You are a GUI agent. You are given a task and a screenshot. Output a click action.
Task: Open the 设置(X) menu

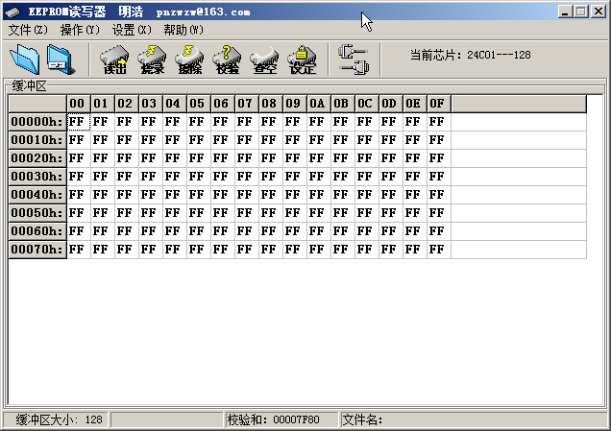(x=132, y=30)
